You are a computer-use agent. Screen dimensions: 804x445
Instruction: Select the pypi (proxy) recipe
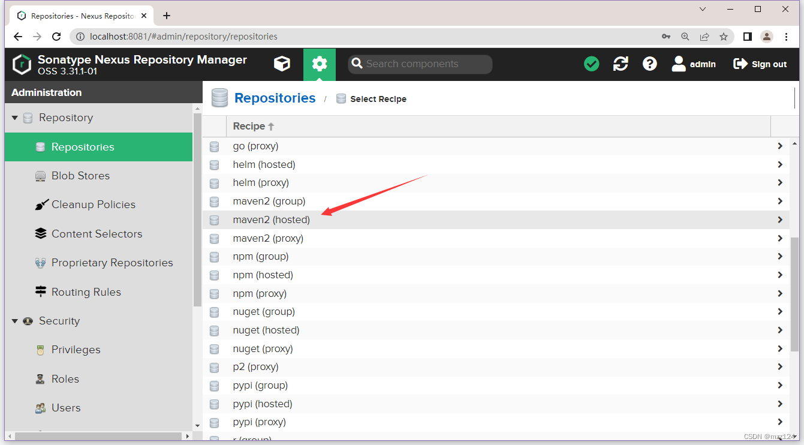[x=496, y=422]
